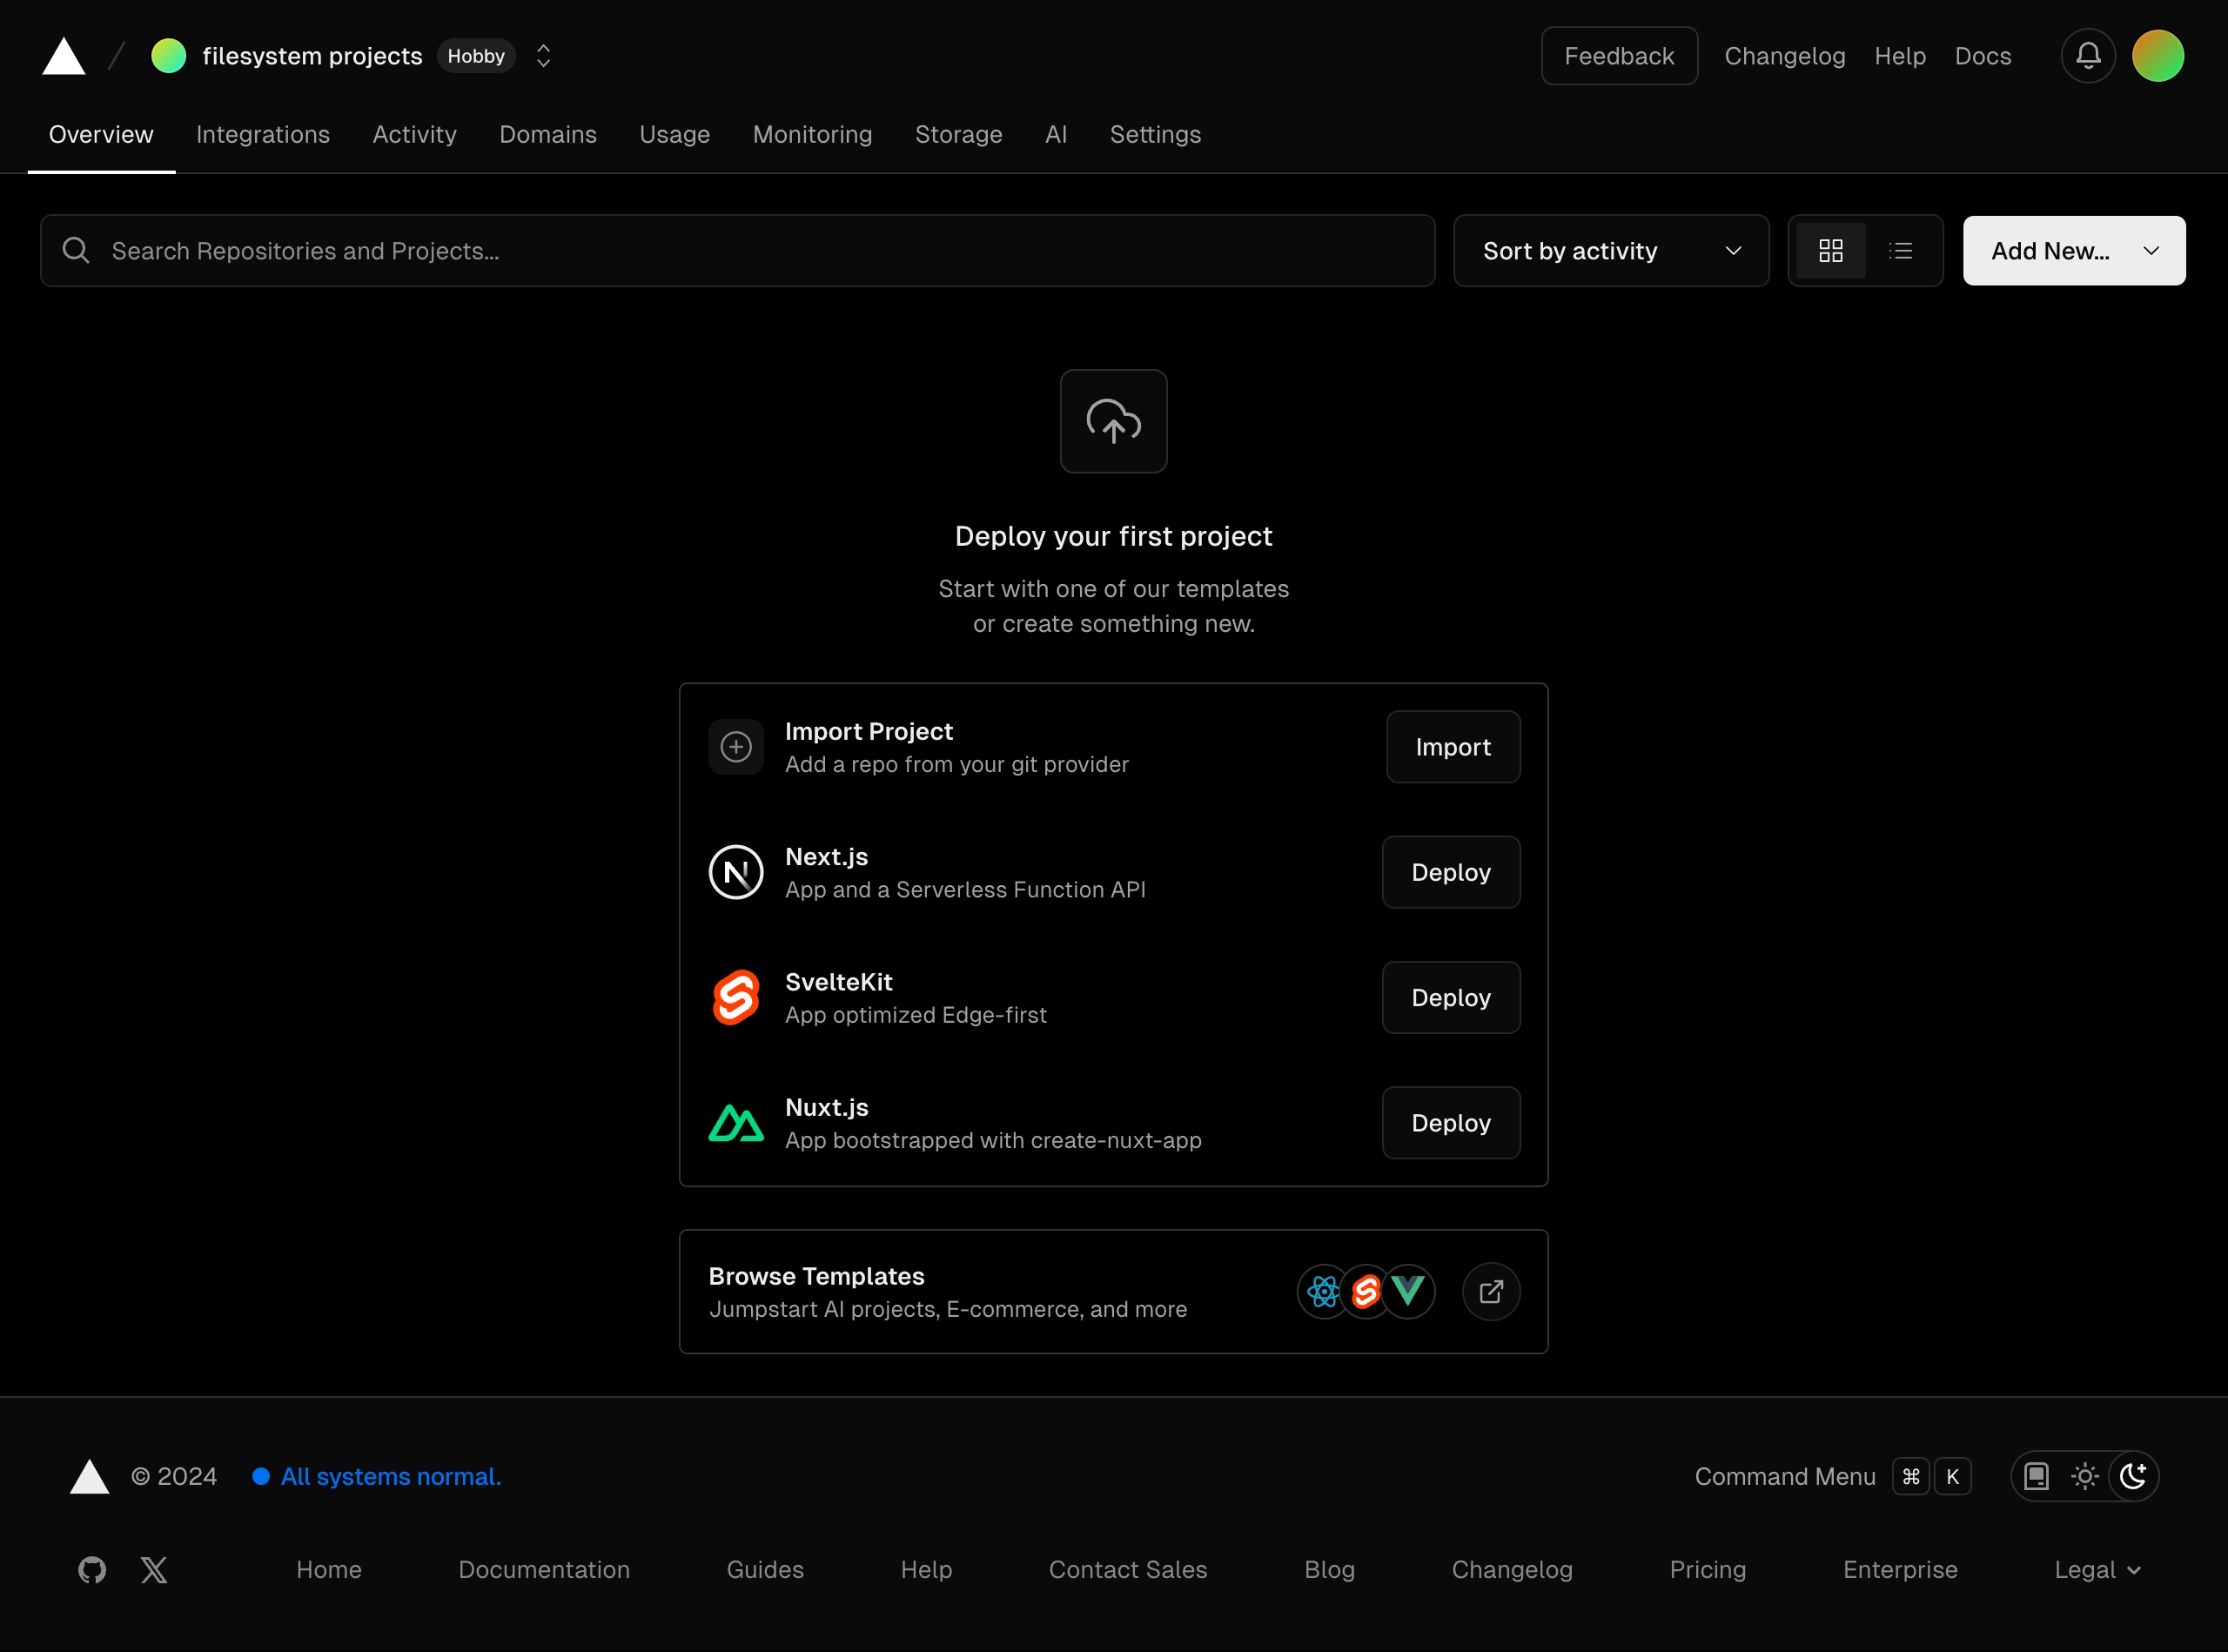Open the Storage tab
Viewport: 2228px width, 1652px height.
click(958, 134)
